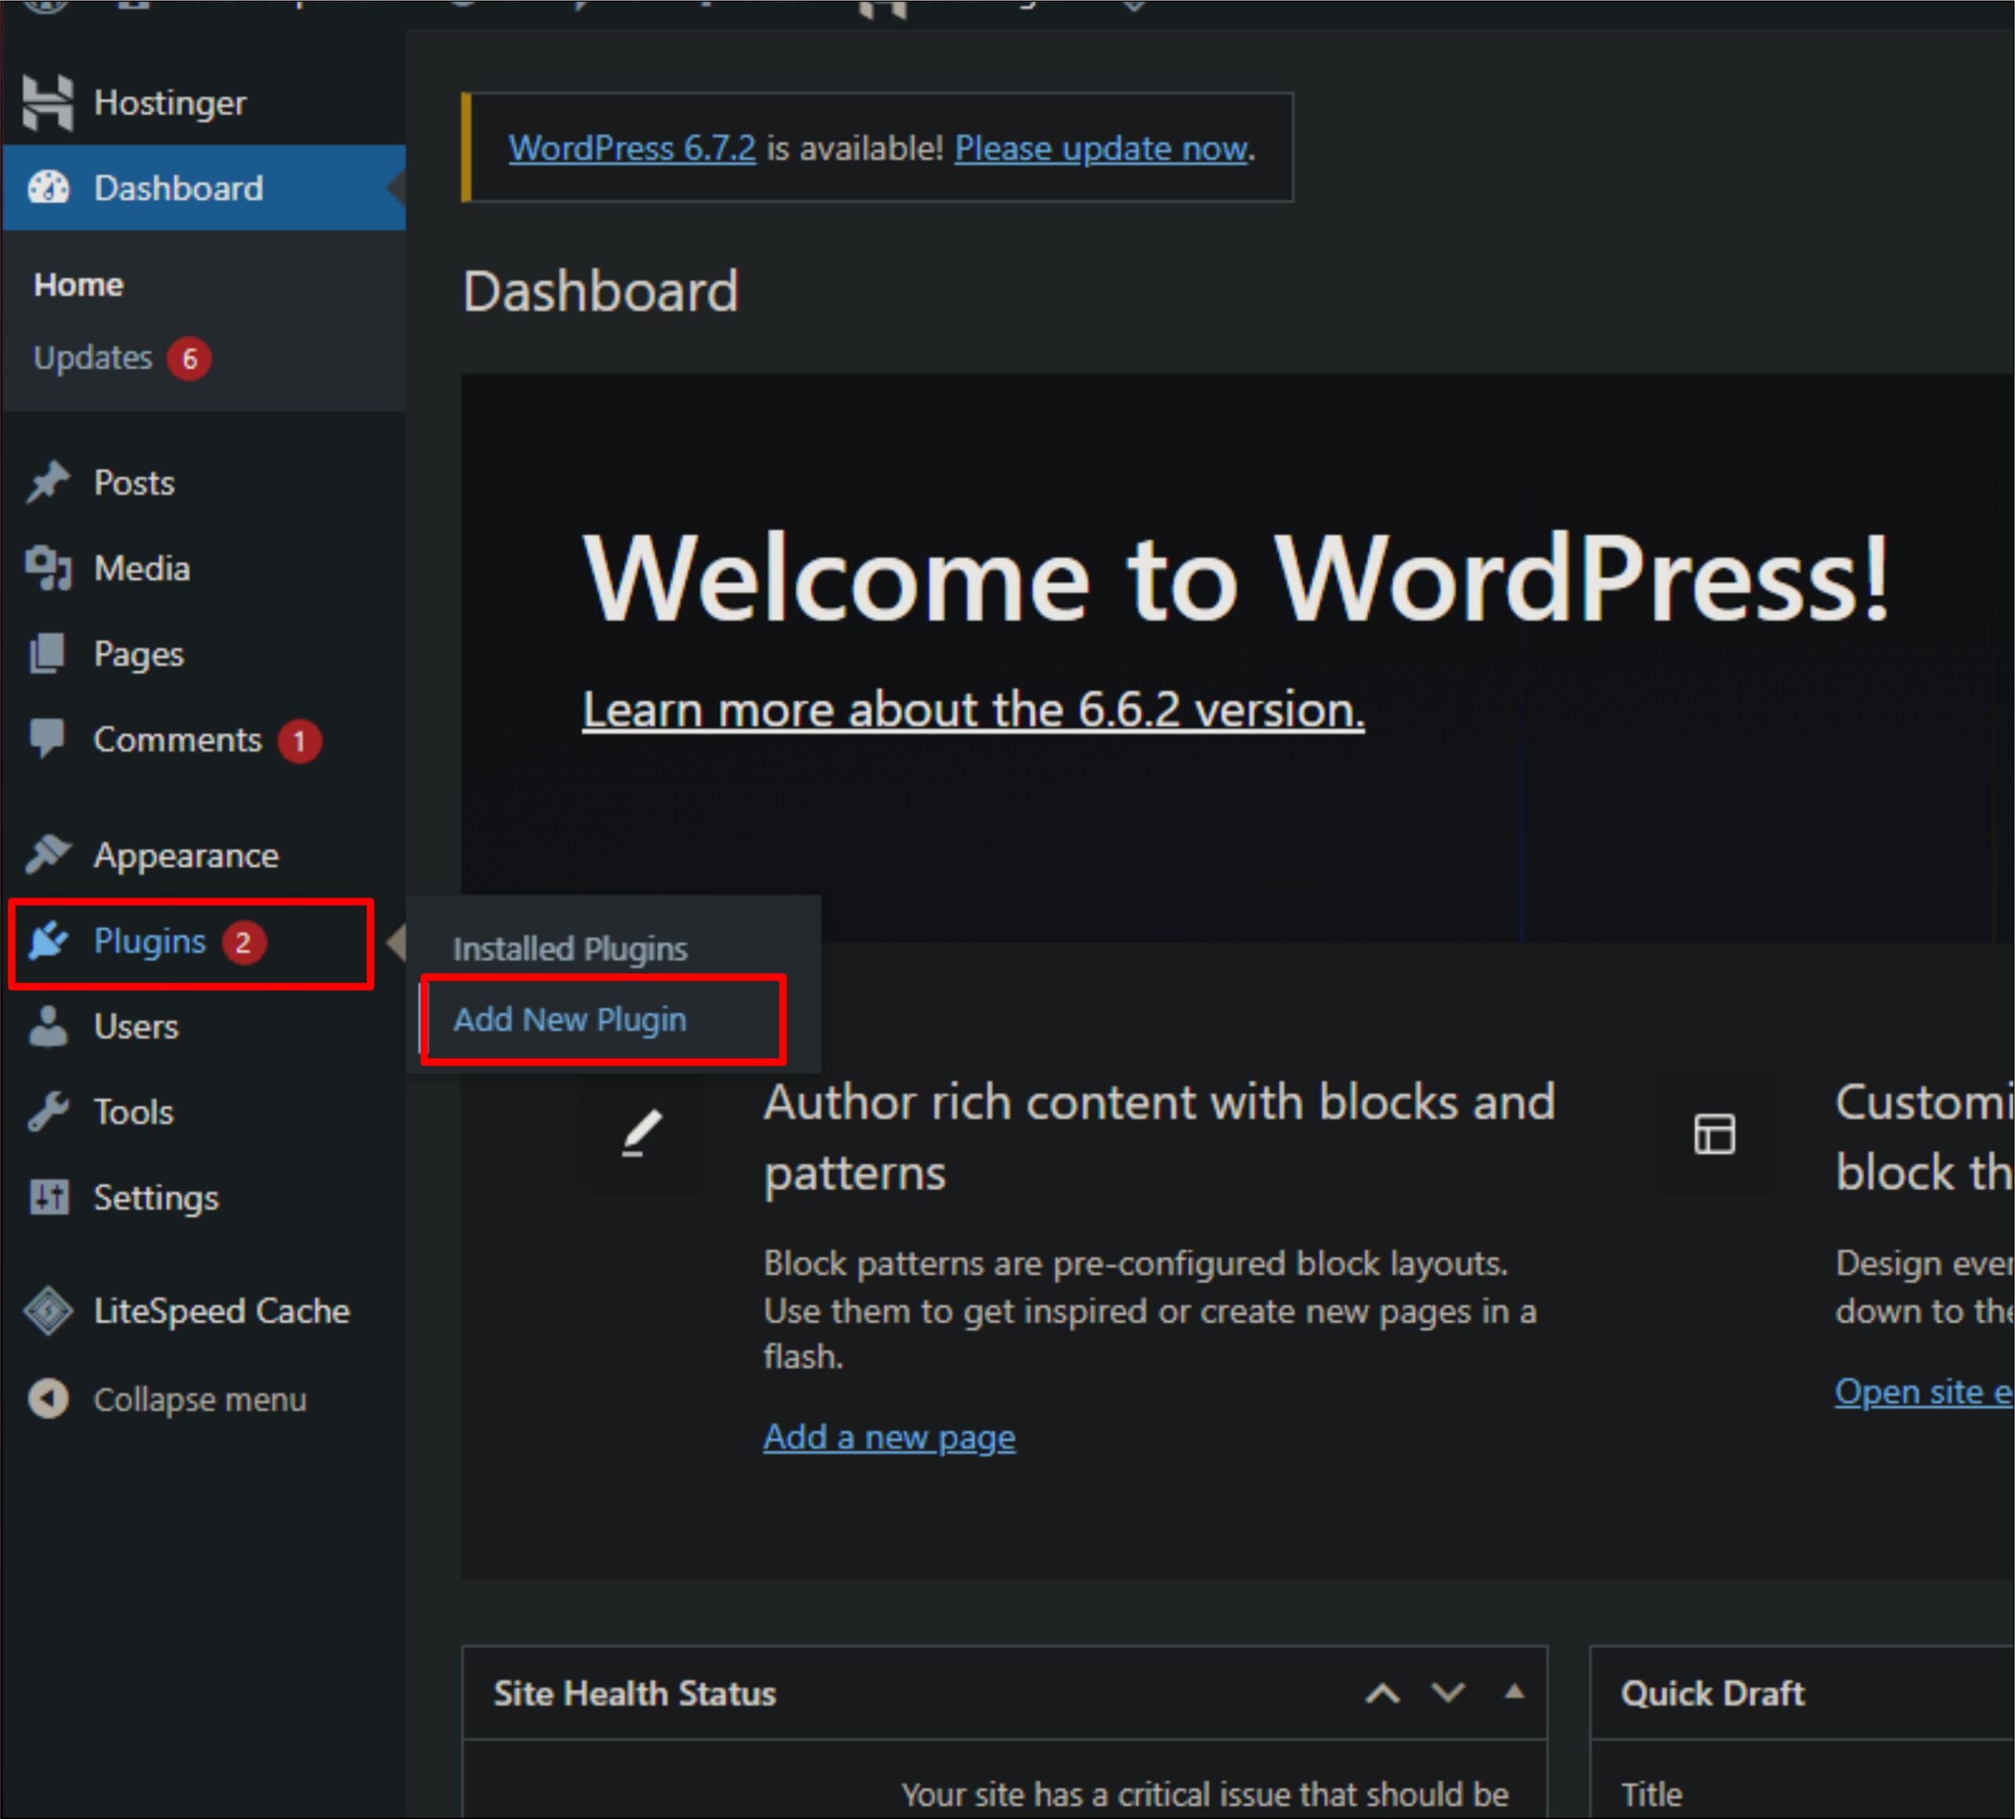Click Welcome to WordPress! heading
2015x1819 pixels.
[x=1237, y=579]
